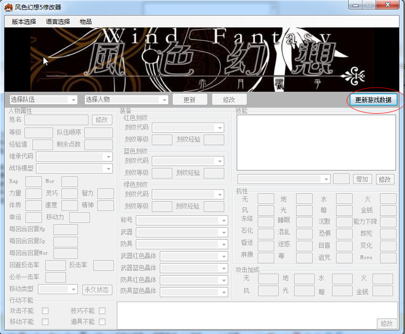Viewport: 405px width, 334px height.
Task: Click 红色刻纹 刻纹等级 input field
Action: point(162,140)
